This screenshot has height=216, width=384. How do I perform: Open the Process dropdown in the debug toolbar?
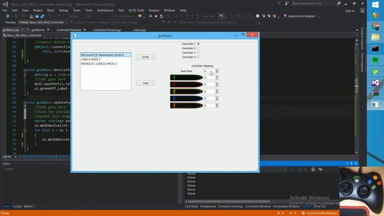click(65, 22)
